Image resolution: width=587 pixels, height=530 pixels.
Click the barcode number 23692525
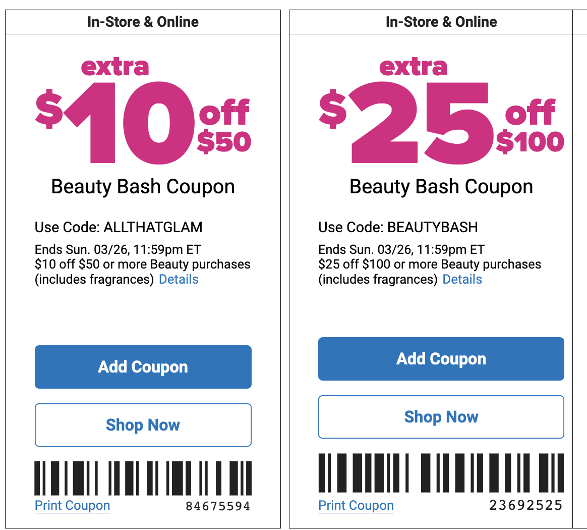525,505
